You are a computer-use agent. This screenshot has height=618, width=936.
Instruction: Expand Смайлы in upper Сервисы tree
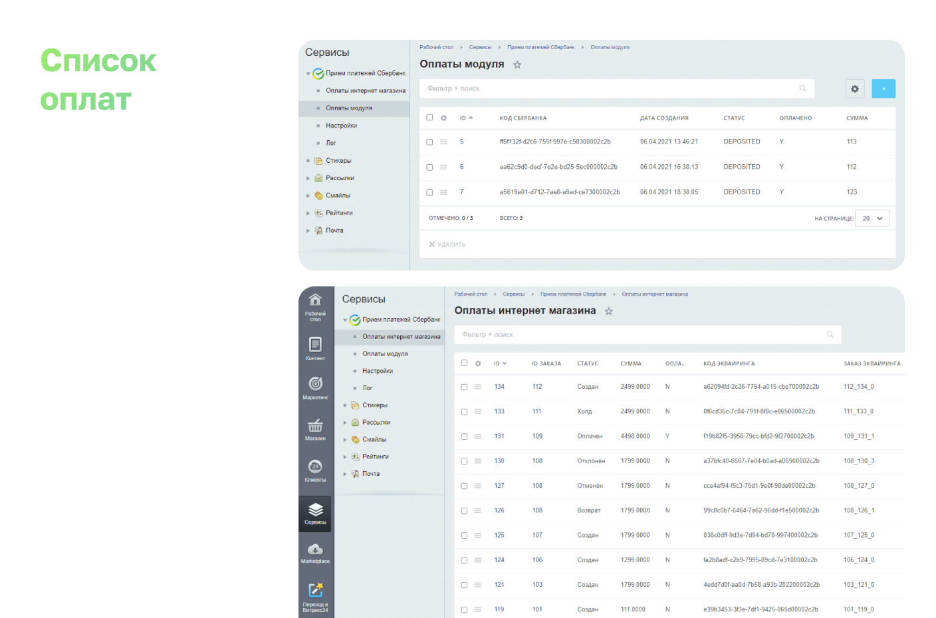(x=308, y=195)
